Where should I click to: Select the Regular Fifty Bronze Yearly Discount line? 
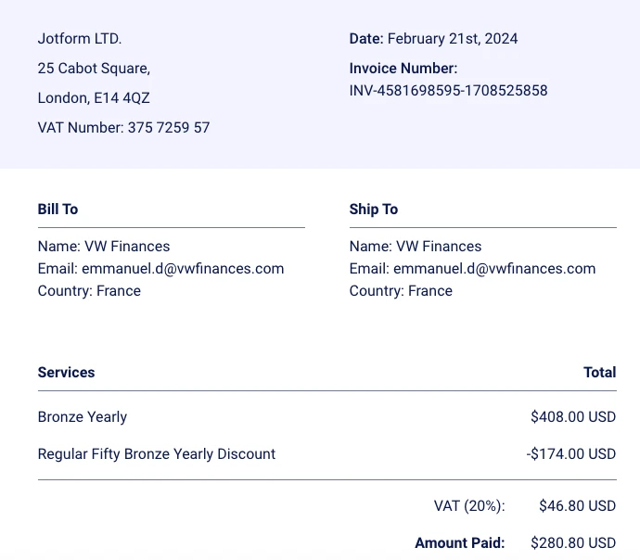tap(157, 454)
